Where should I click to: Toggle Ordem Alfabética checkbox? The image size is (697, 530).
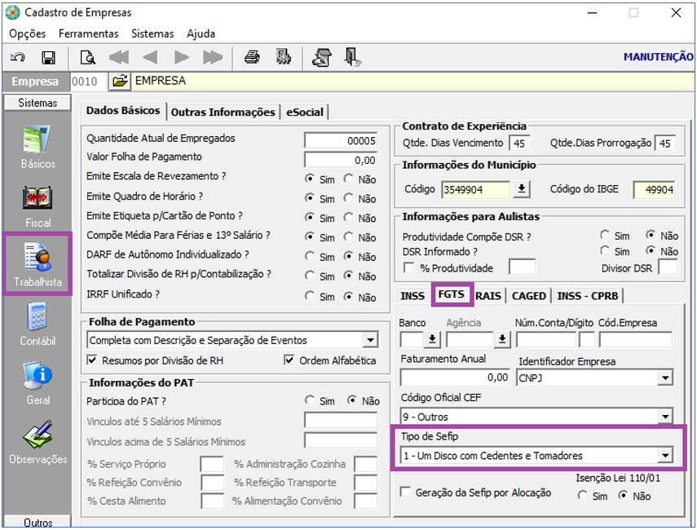point(289,360)
